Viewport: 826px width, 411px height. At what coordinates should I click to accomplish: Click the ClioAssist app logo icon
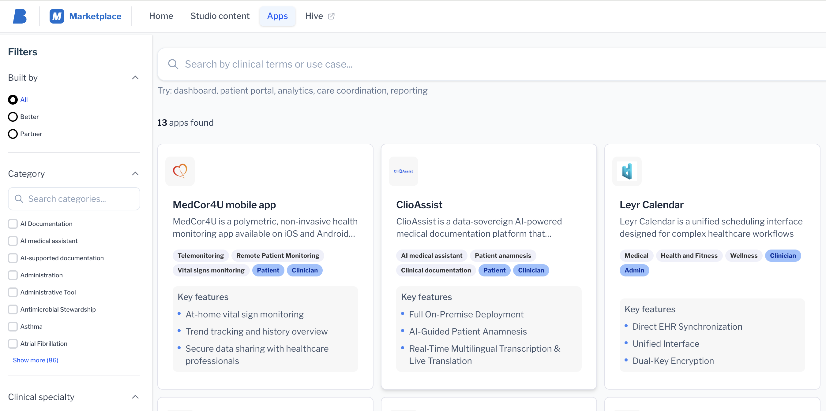point(403,171)
